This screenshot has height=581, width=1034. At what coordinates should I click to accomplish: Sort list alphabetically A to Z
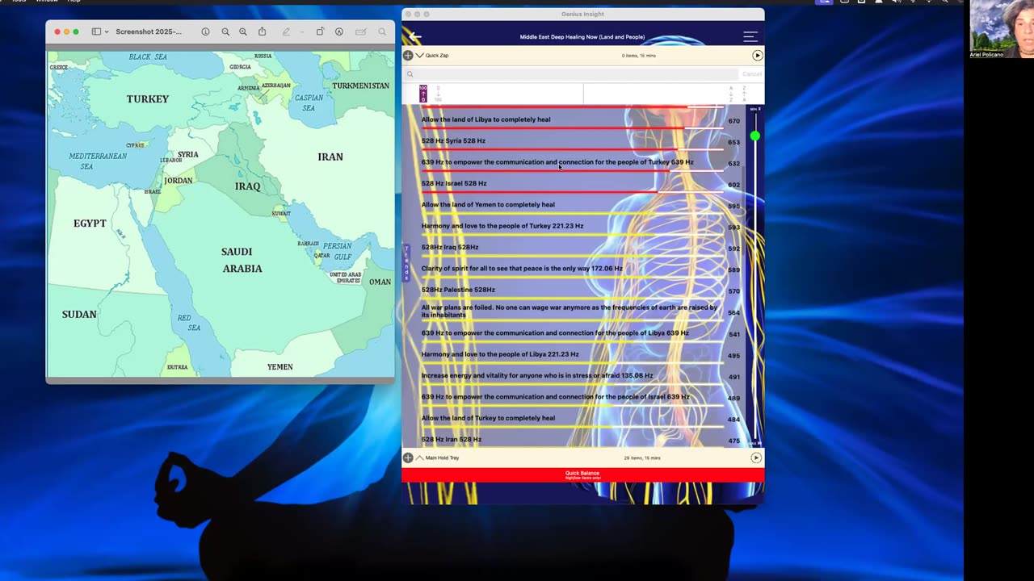click(731, 94)
